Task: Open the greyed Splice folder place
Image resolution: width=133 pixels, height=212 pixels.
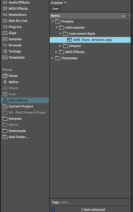Action: [13, 124]
